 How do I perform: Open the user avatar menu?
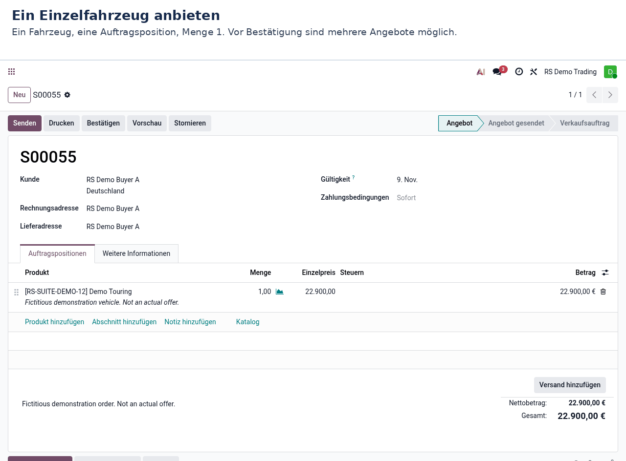pos(610,72)
